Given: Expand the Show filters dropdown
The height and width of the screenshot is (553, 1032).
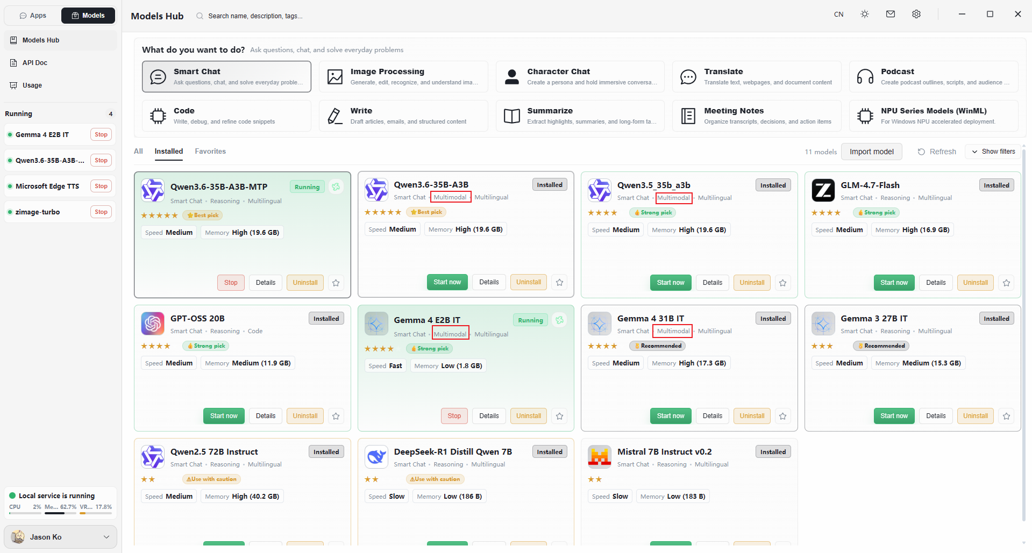Looking at the screenshot, I should 993,152.
